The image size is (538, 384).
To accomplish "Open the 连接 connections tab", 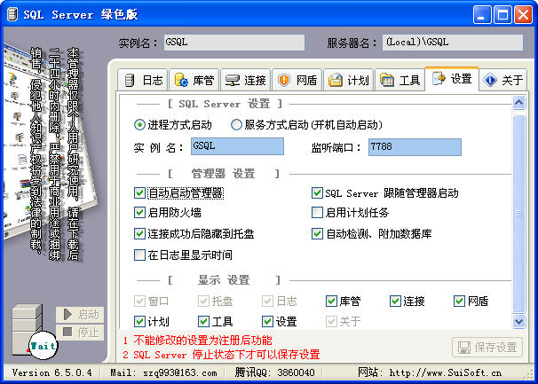I will 245,80.
